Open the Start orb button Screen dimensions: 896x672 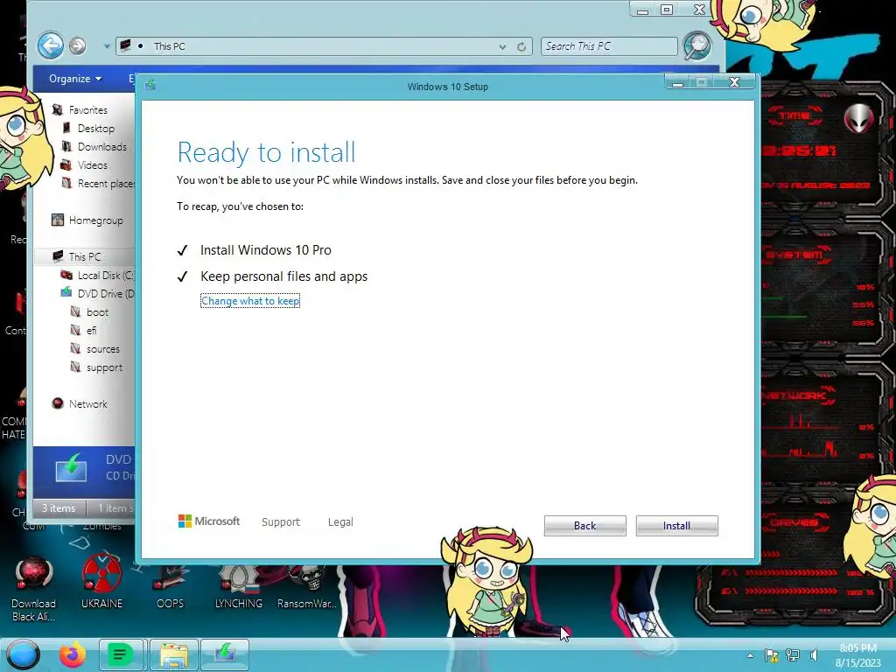click(x=23, y=654)
